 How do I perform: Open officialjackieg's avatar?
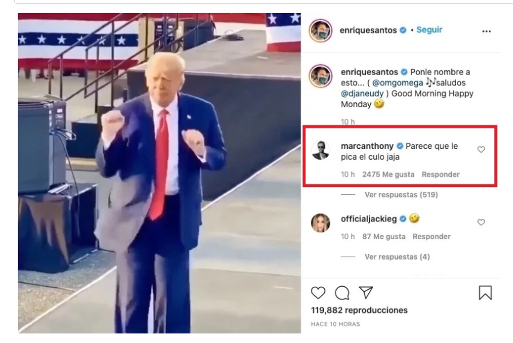point(321,223)
